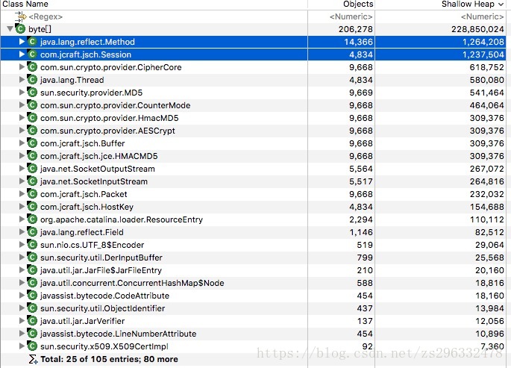
Task: Click shallow heap value 154,688
Action: coord(487,207)
